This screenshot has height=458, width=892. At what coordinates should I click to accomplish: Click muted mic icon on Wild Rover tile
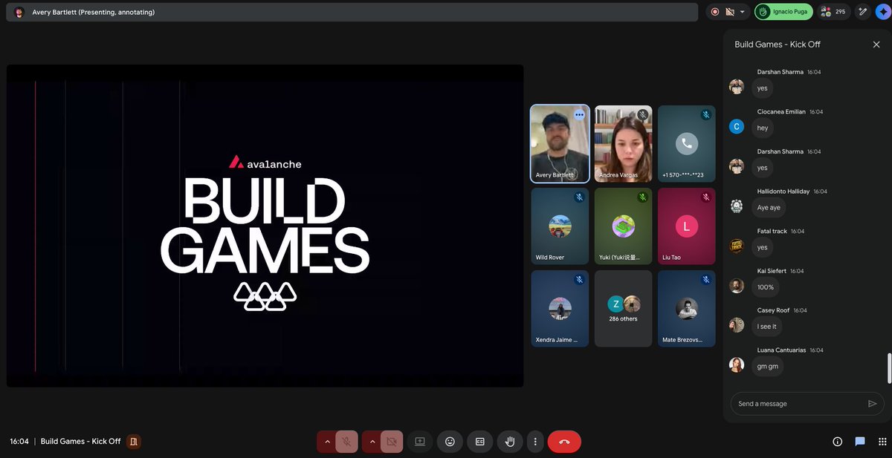coord(579,197)
